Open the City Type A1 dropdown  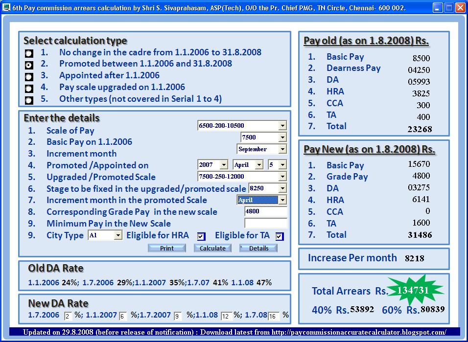[118, 235]
